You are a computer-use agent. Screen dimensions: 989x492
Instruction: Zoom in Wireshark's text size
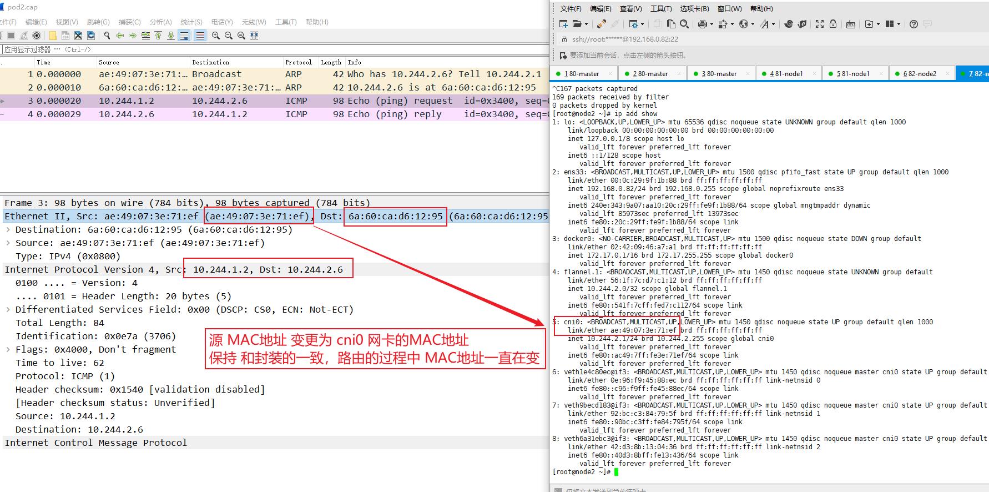click(216, 36)
